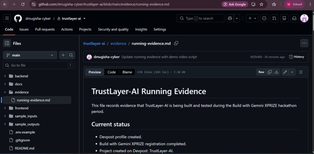
Task: Open site information icon in address bar
Action: pyautogui.click(x=34, y=4)
